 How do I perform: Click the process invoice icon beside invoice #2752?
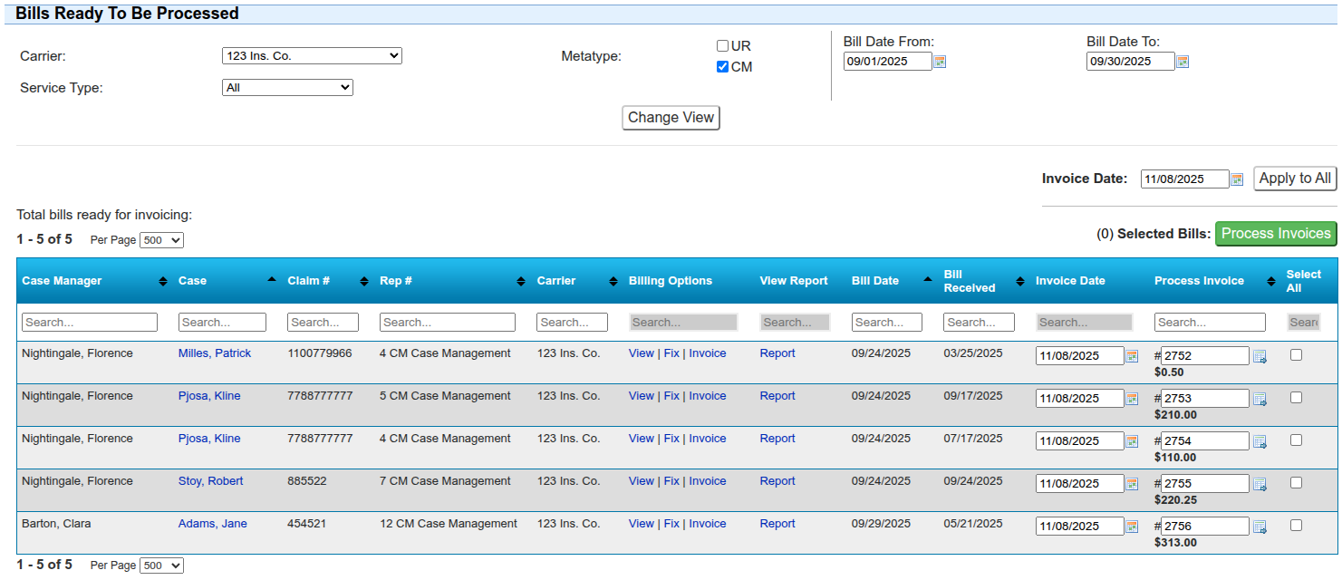(x=1260, y=357)
